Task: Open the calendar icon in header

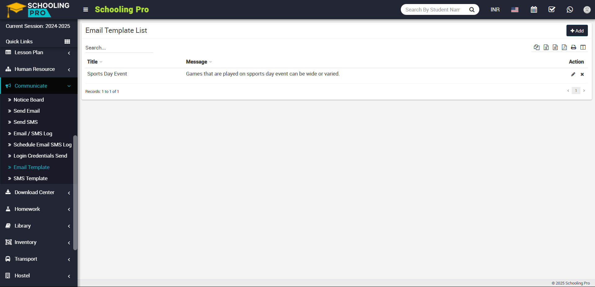Action: tap(534, 10)
